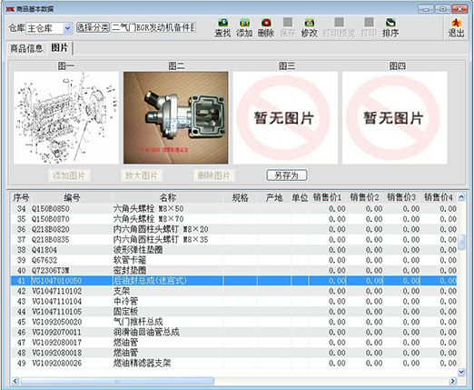Screen dimensions: 474x390
Task: Select the 图片 tab
Action: (60, 47)
